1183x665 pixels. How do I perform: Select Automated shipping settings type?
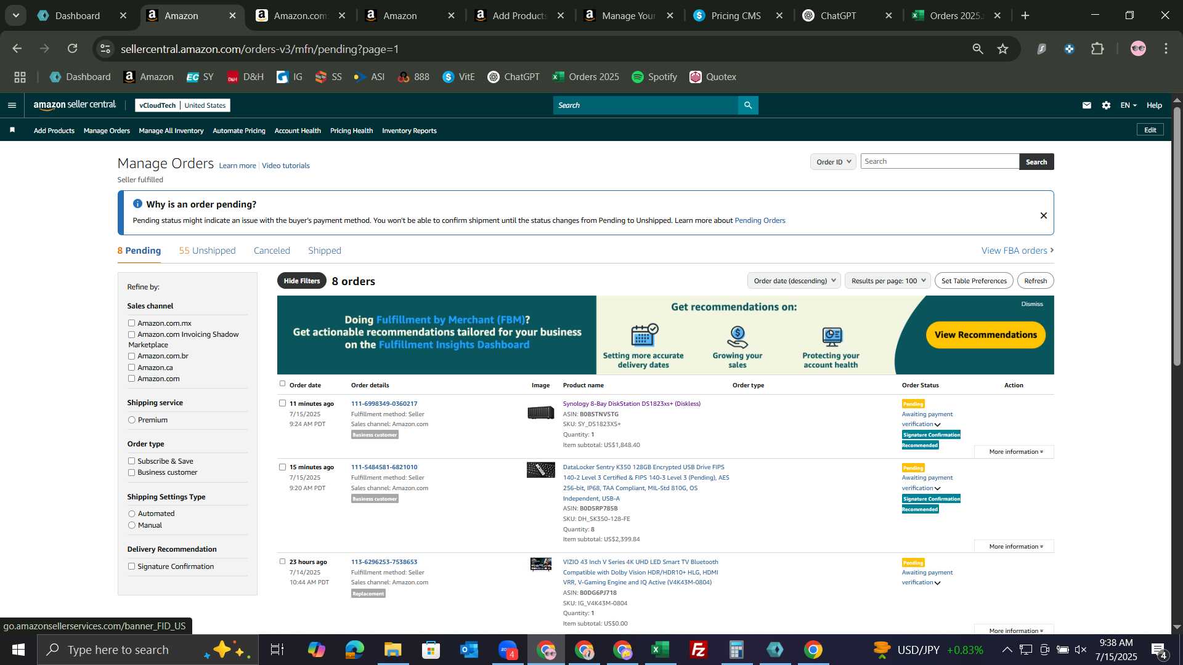(x=131, y=514)
